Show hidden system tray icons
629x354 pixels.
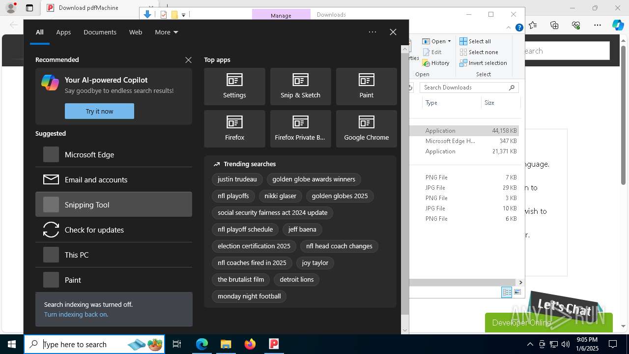click(530, 344)
